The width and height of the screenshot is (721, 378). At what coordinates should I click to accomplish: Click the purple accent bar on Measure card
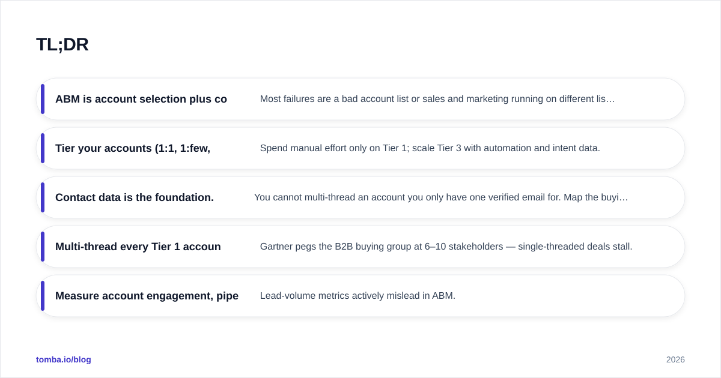(43, 296)
